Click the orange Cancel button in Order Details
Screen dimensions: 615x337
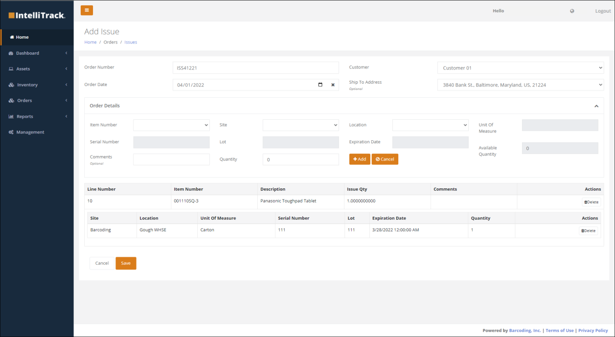385,159
